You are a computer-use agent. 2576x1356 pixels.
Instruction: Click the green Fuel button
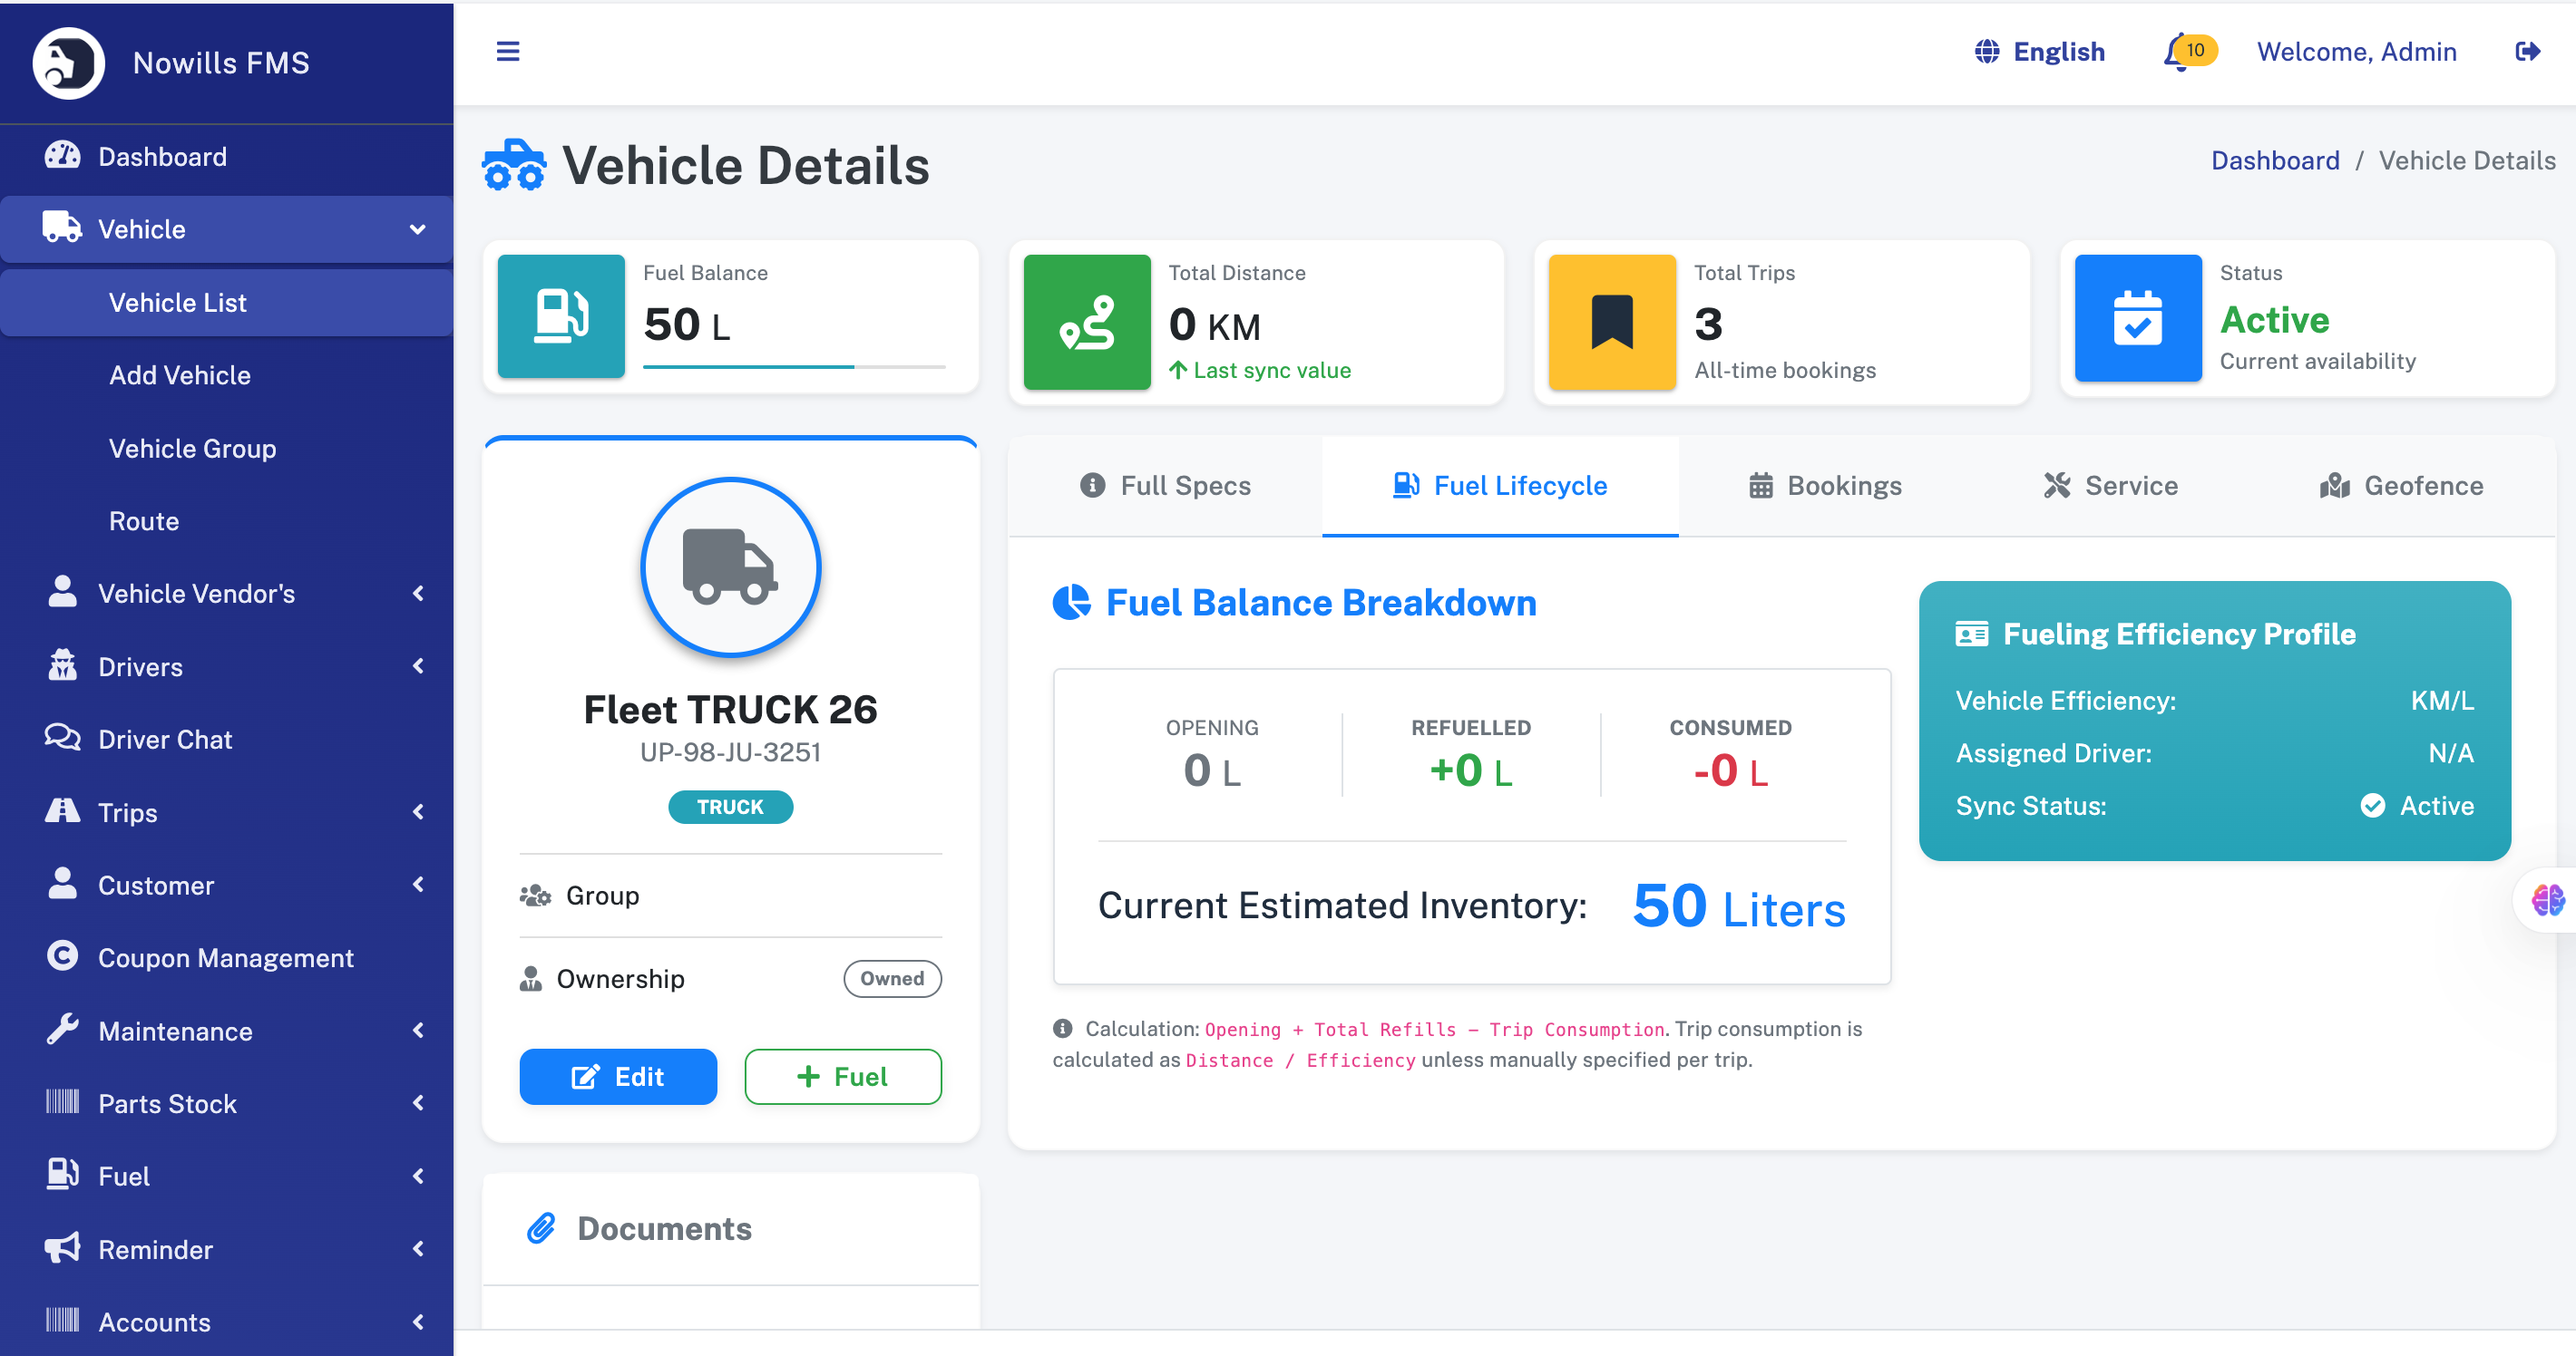[842, 1076]
